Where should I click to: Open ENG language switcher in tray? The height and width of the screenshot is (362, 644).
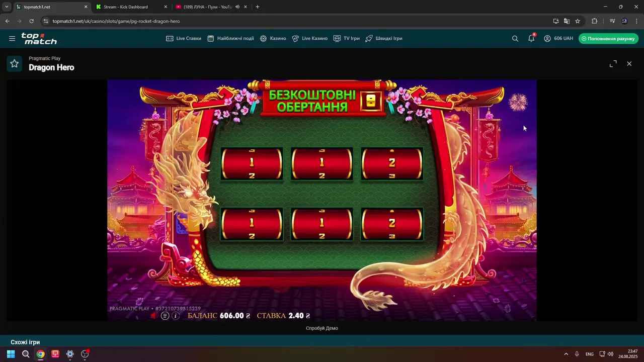(x=590, y=354)
